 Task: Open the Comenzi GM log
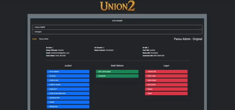pos(166,72)
